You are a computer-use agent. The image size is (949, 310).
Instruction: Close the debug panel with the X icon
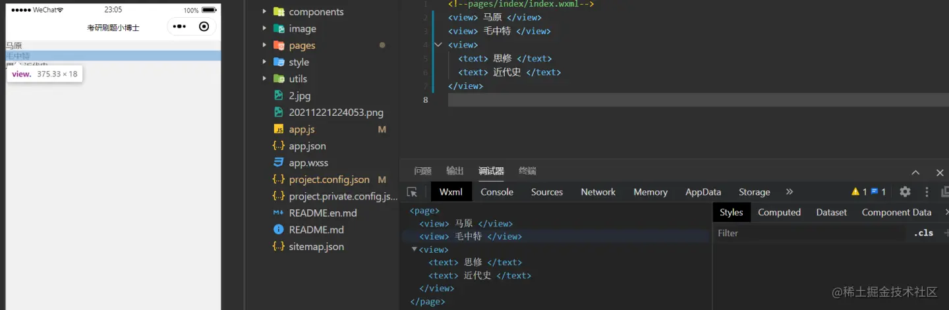pos(940,172)
